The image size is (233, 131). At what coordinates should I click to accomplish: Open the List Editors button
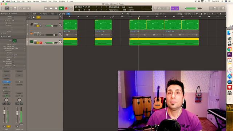coord(211,8)
